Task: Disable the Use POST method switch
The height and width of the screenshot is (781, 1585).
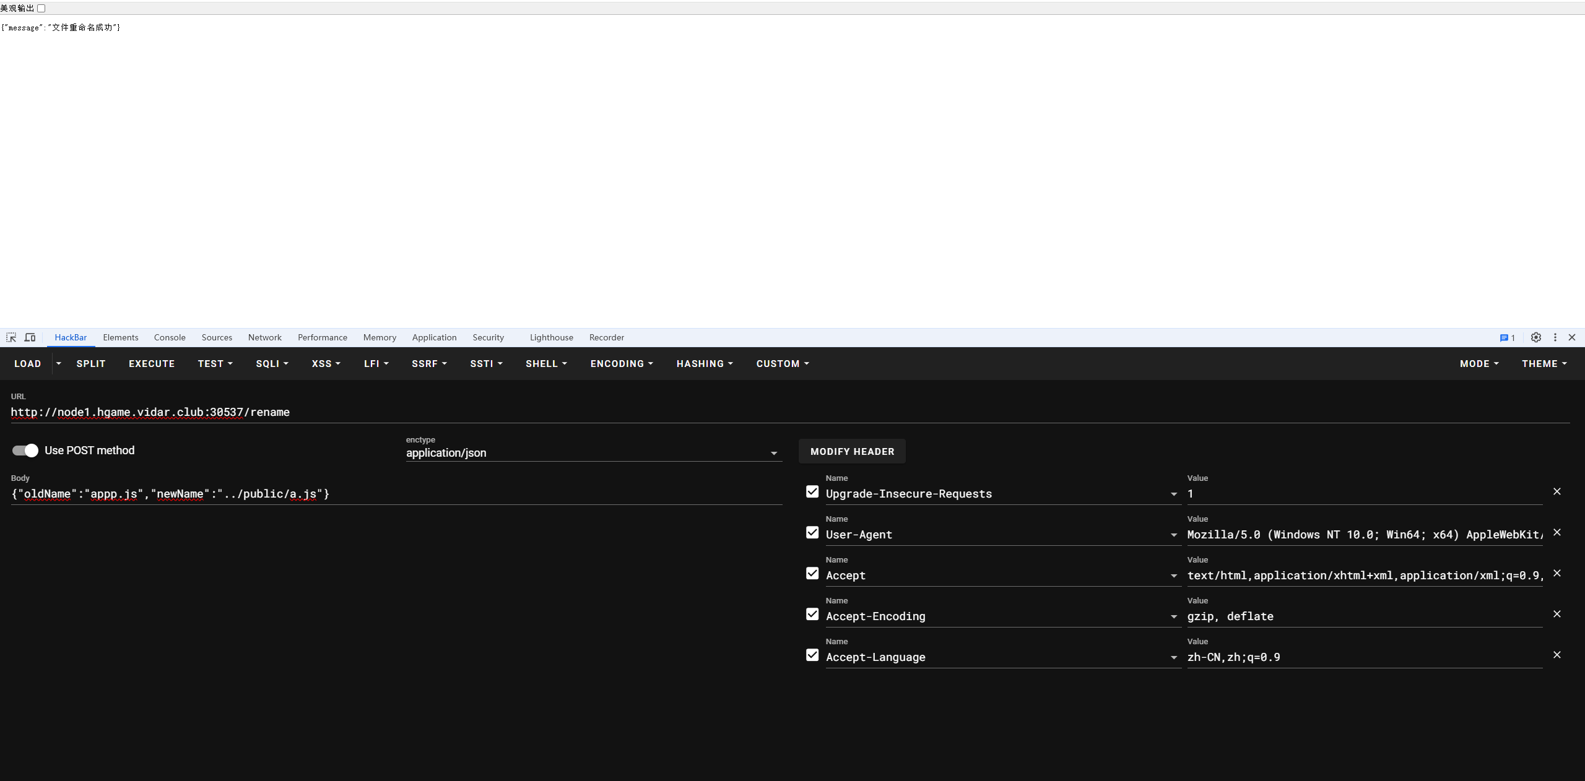Action: [x=25, y=451]
